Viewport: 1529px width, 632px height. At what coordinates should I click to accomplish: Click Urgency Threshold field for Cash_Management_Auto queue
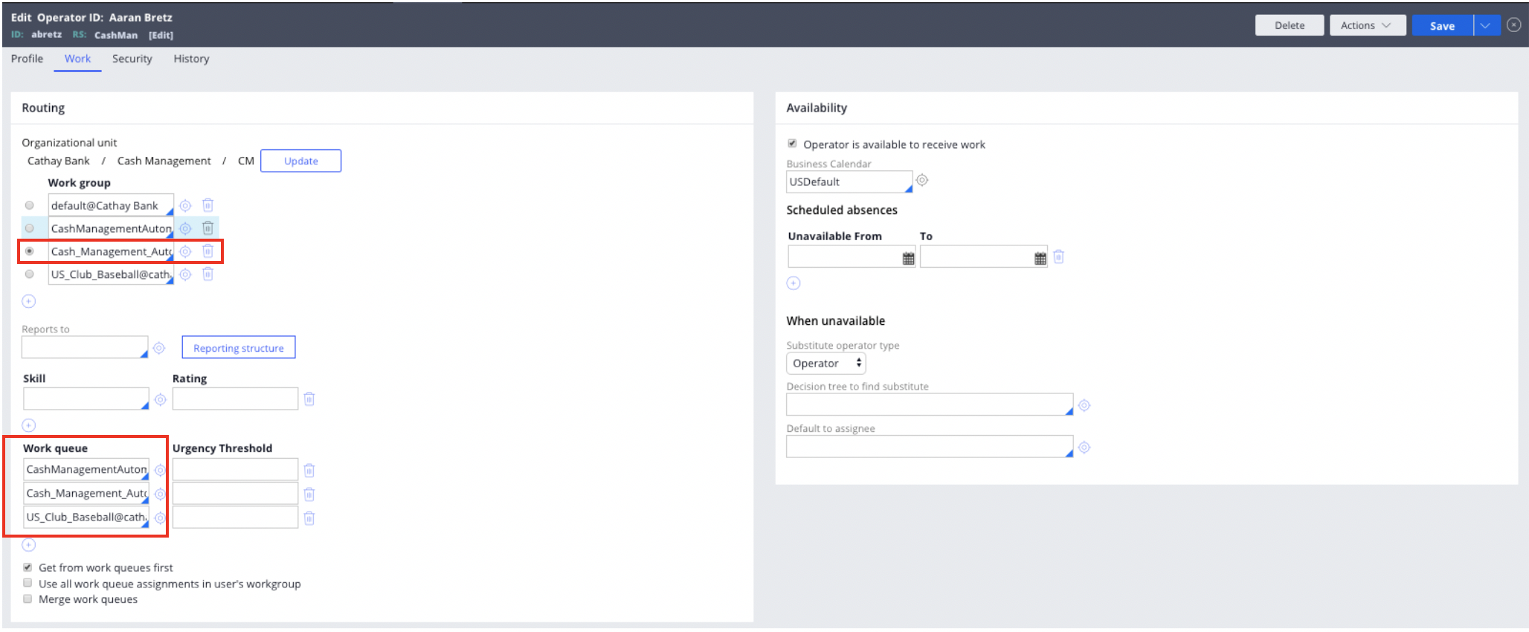coord(235,494)
